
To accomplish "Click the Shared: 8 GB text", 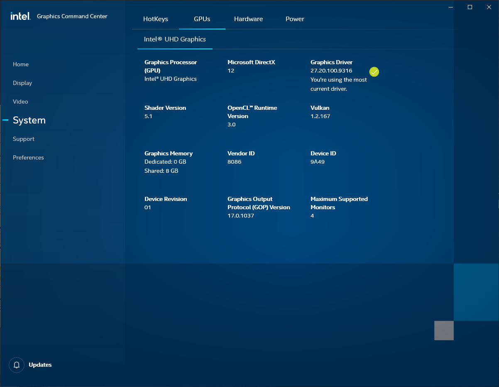I will click(x=161, y=171).
